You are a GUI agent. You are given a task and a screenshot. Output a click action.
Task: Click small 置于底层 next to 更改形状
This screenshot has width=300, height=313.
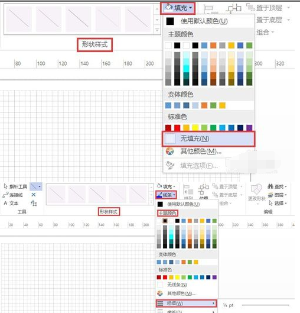(x=227, y=195)
